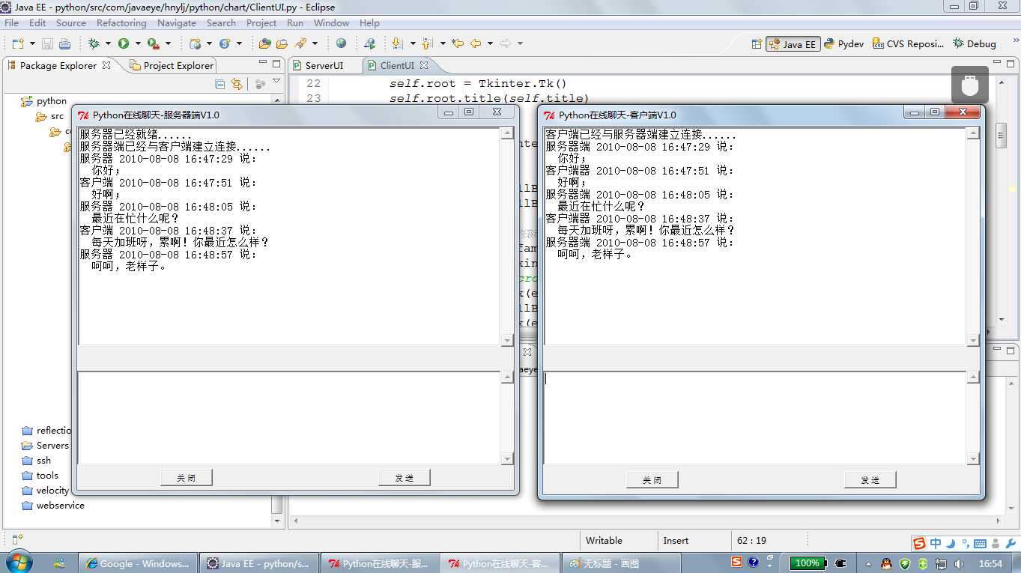This screenshot has width=1021, height=573.
Task: Open Package Explorer view menu triangle
Action: 276,82
